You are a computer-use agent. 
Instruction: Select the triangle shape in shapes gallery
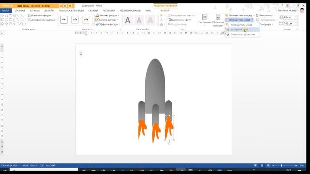[x=14, y=20]
